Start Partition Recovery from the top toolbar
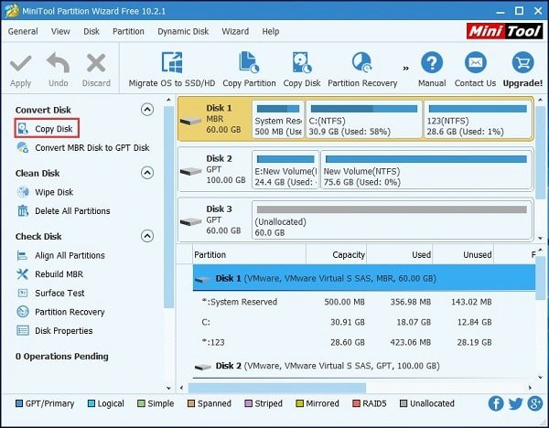The width and height of the screenshot is (549, 428). [x=362, y=70]
